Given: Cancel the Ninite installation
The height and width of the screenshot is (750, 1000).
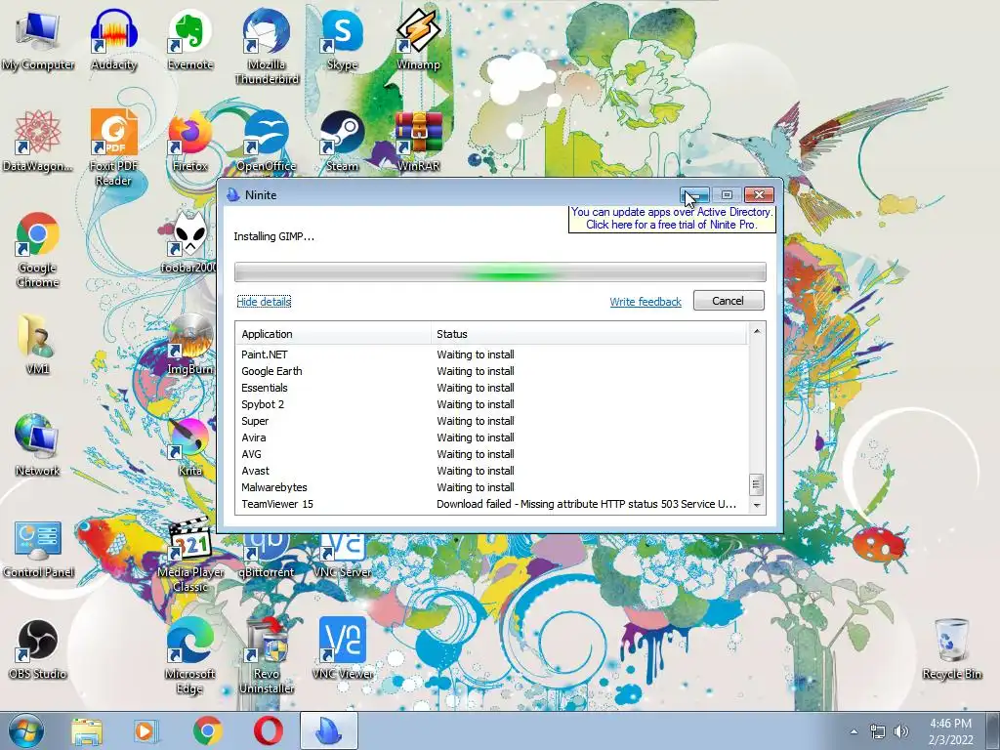Looking at the screenshot, I should [x=729, y=301].
